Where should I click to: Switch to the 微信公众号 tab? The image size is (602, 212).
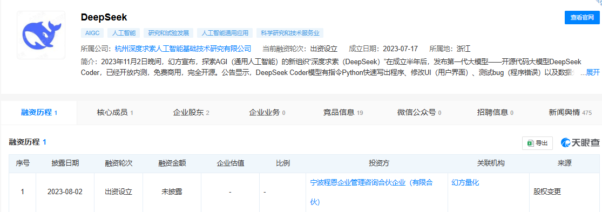[x=419, y=113]
